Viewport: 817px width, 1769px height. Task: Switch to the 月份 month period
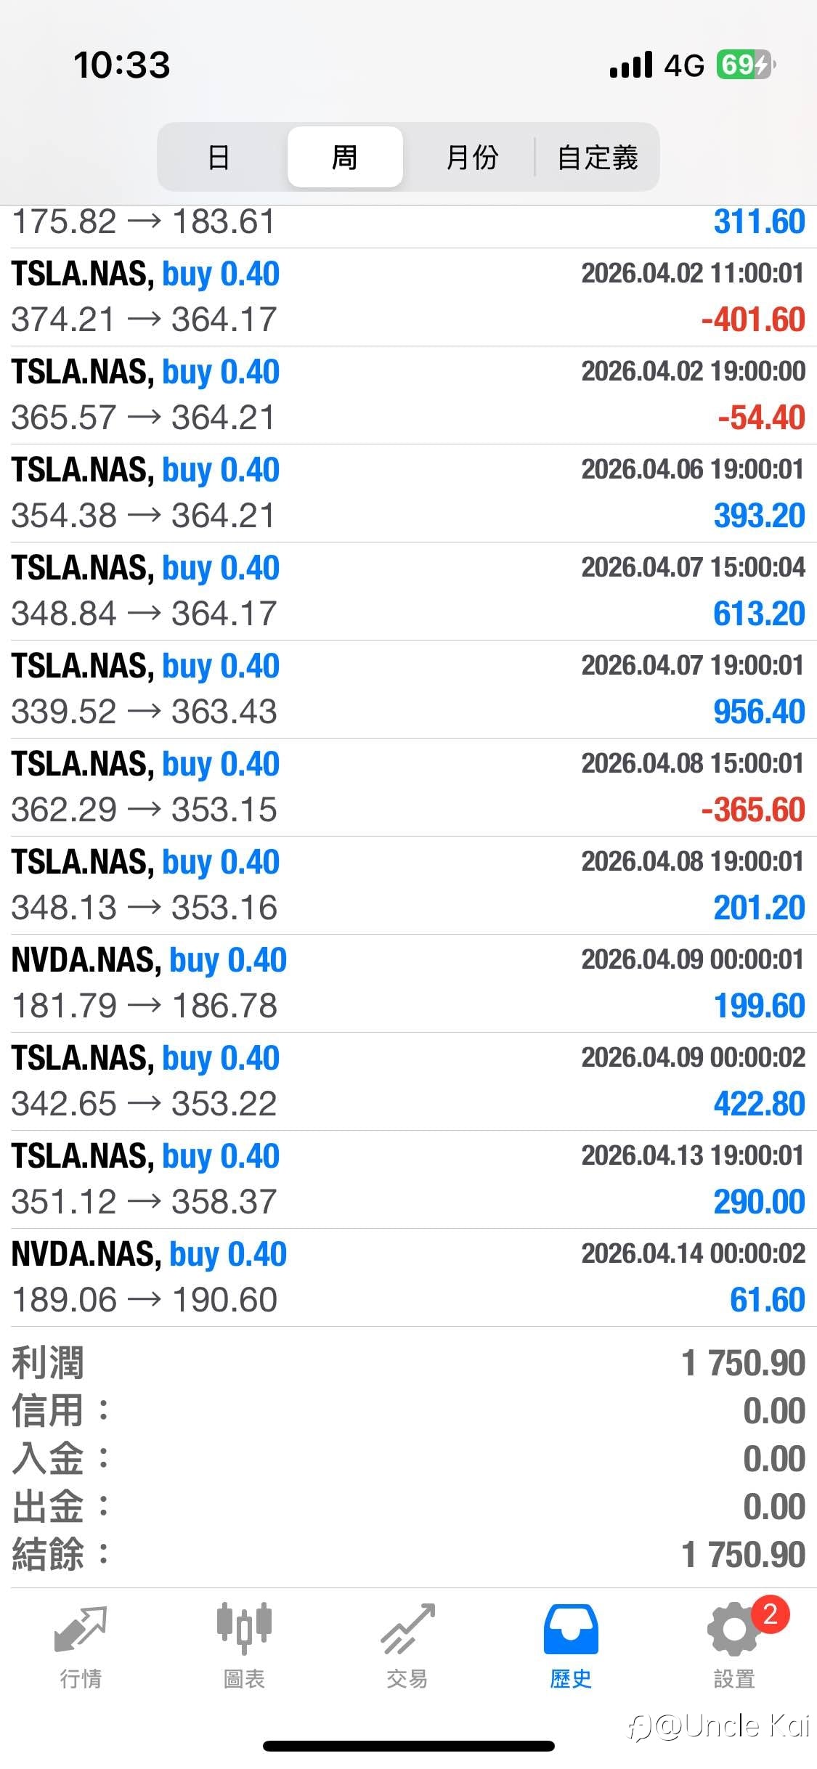472,157
